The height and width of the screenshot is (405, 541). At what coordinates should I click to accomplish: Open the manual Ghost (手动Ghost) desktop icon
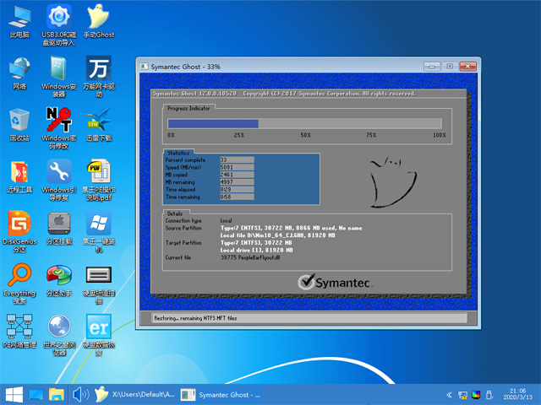[x=98, y=17]
